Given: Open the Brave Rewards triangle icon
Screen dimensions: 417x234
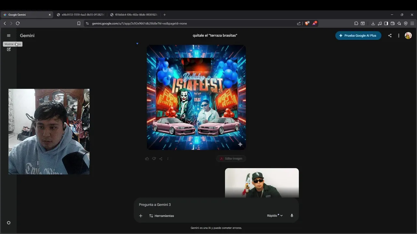Looking at the screenshot, I should point(314,23).
